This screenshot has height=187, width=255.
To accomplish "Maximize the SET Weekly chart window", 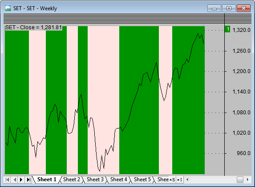I will click(229, 8).
